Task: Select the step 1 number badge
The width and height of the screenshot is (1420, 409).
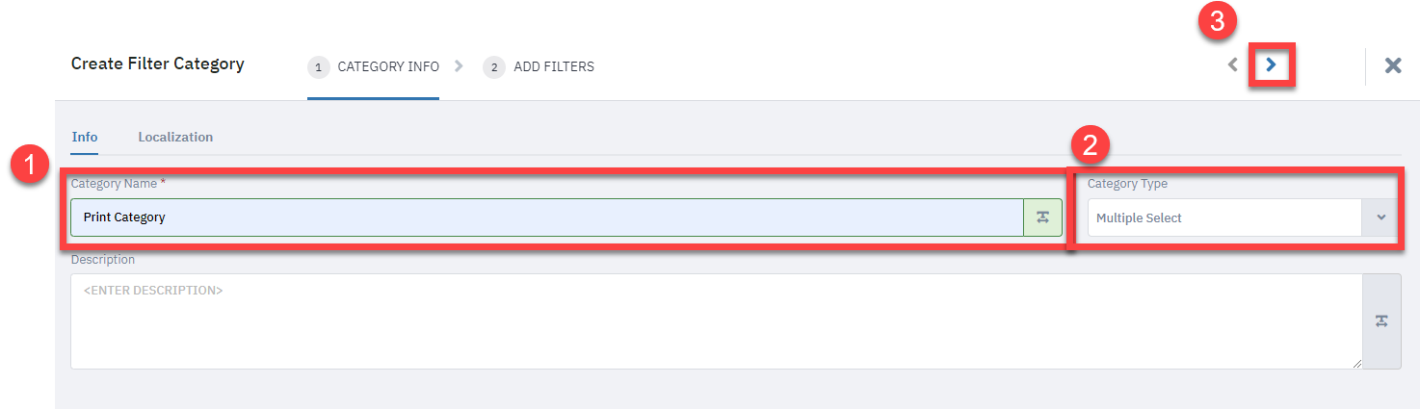Action: click(319, 67)
